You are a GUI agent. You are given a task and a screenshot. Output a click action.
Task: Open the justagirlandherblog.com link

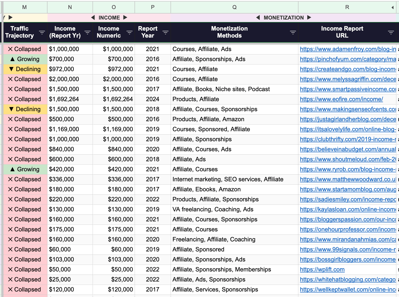pyautogui.click(x=348, y=119)
